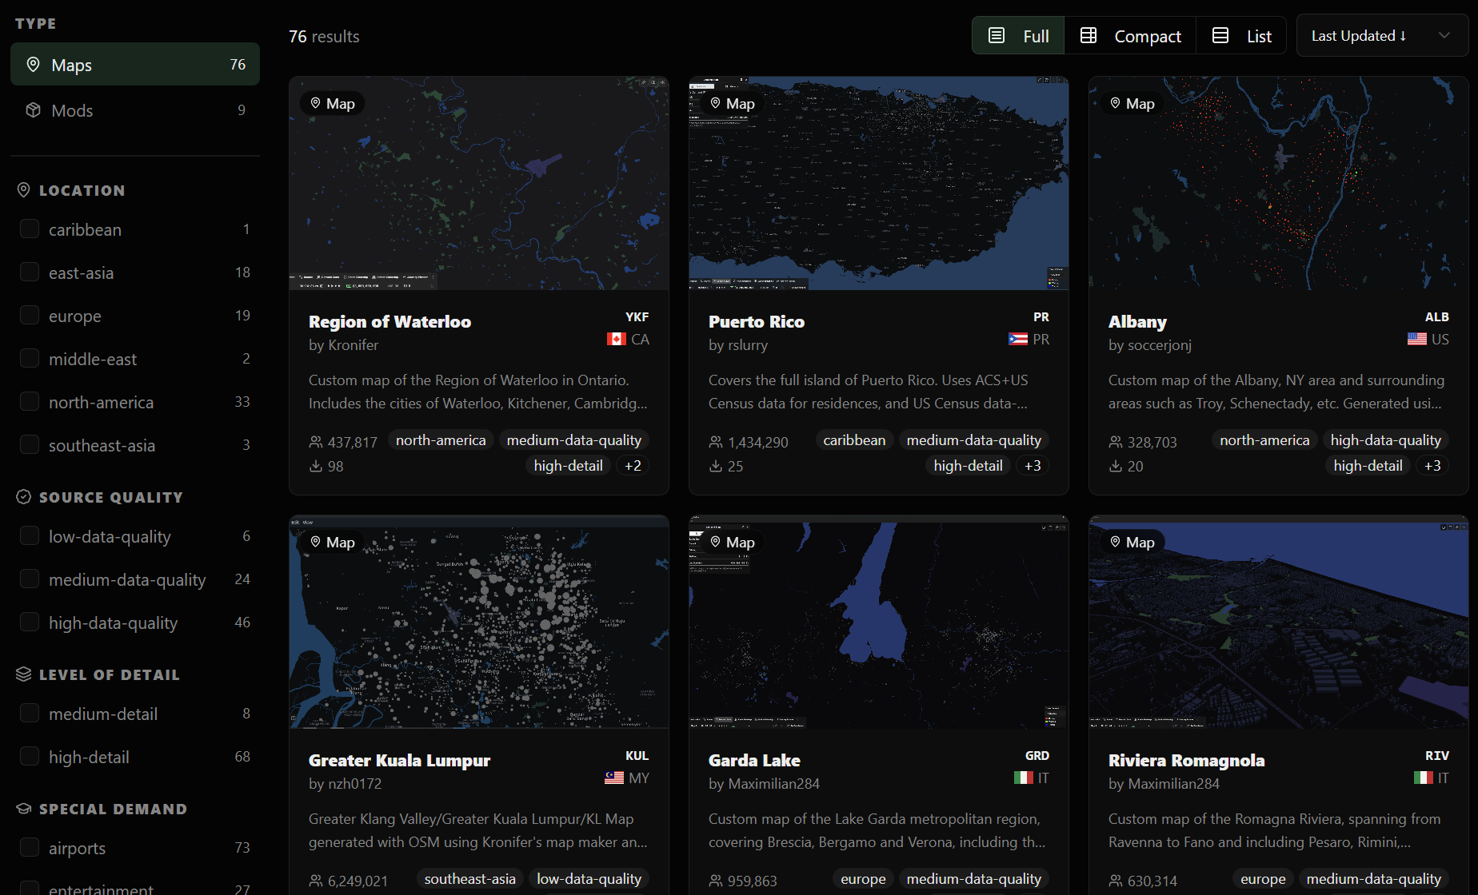Click the subscribers icon on Greater Kuala Lumpur
This screenshot has height=895, width=1478.
(x=315, y=880)
